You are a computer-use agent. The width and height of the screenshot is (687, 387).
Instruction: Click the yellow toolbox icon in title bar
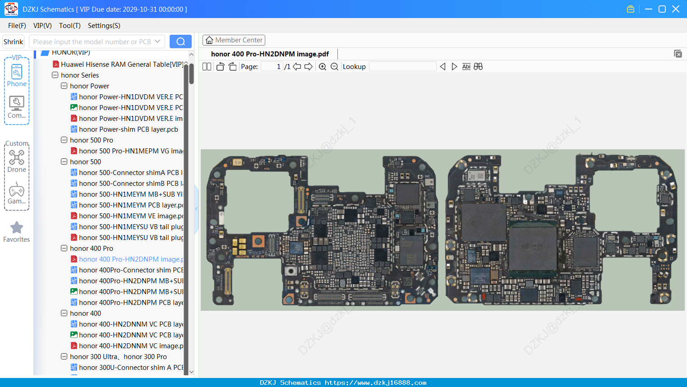point(631,9)
